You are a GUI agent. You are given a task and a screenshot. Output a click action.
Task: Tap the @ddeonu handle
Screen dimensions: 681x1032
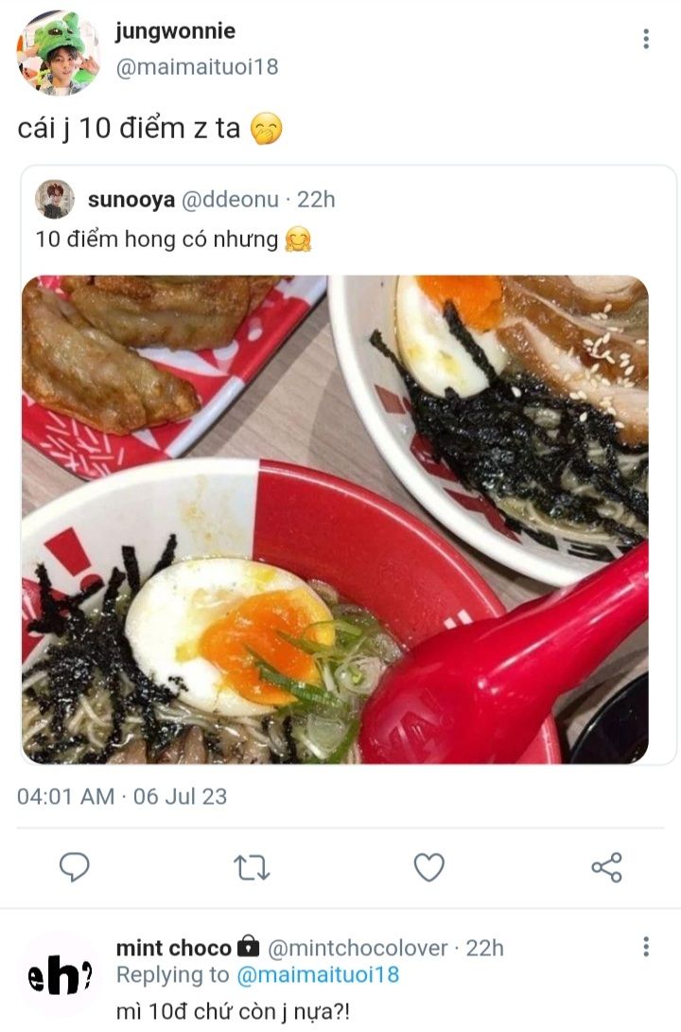tap(230, 200)
